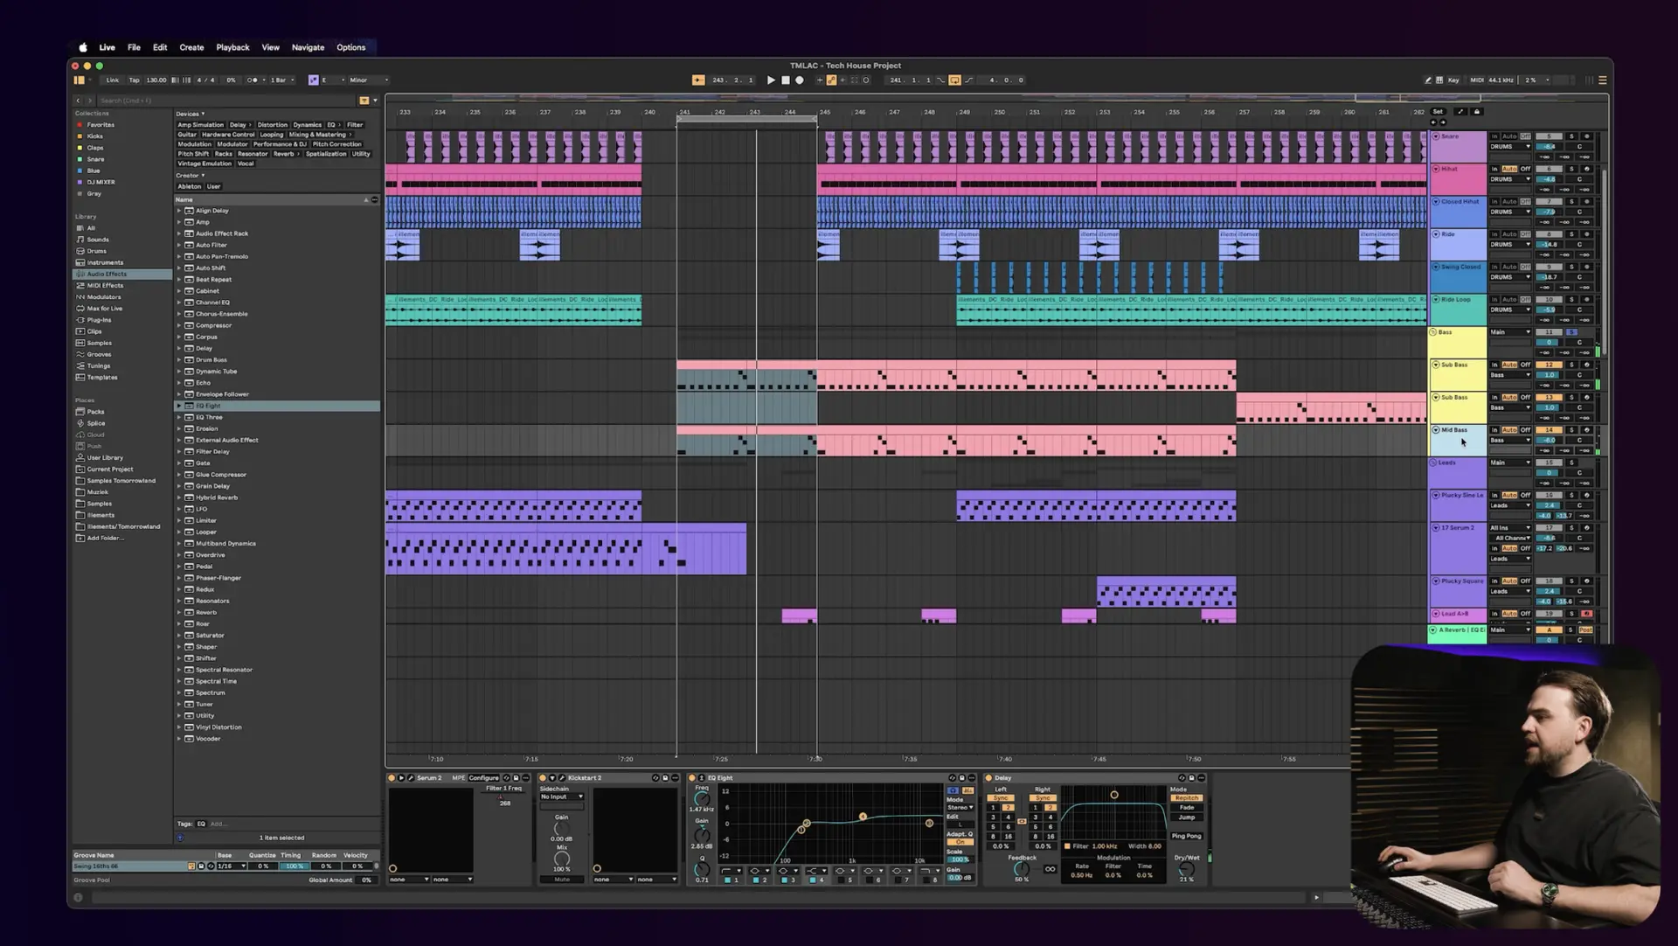Viewport: 1678px width, 946px height.
Task: Toggle the browser filter view icon
Action: [364, 101]
